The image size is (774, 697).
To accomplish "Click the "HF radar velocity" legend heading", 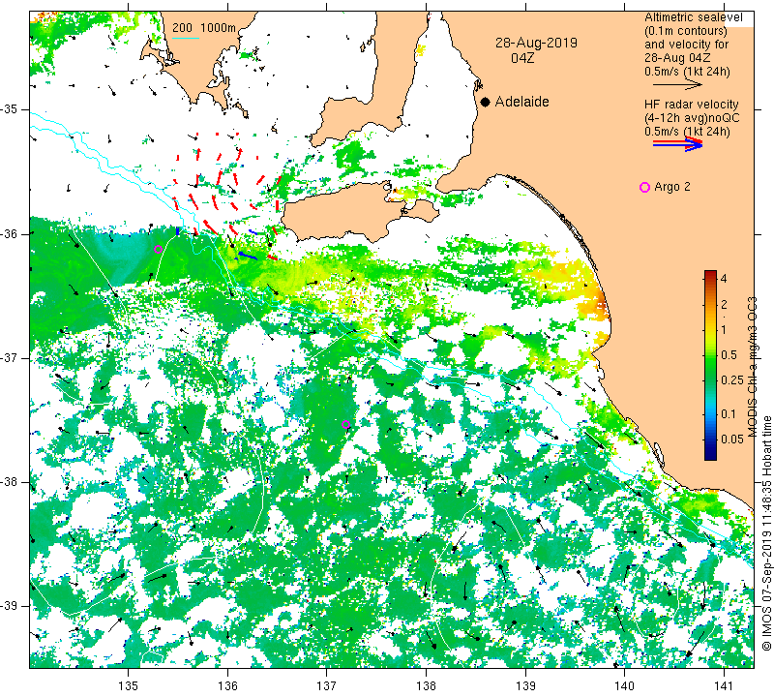I will (691, 105).
